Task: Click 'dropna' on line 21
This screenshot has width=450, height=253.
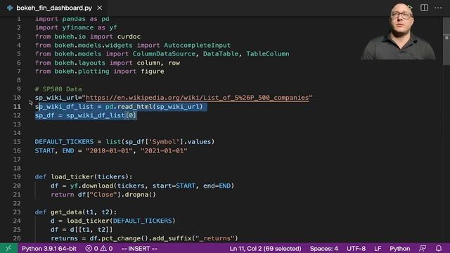Action: pos(136,195)
